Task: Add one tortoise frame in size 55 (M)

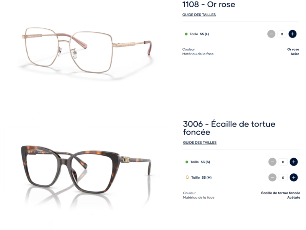Action: (293, 177)
